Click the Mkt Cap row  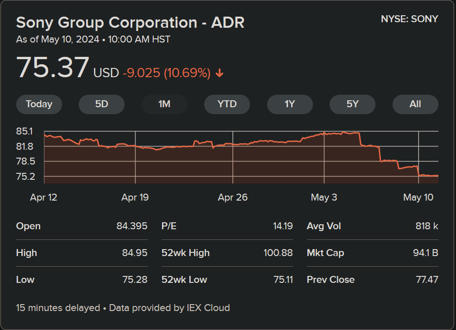click(372, 253)
